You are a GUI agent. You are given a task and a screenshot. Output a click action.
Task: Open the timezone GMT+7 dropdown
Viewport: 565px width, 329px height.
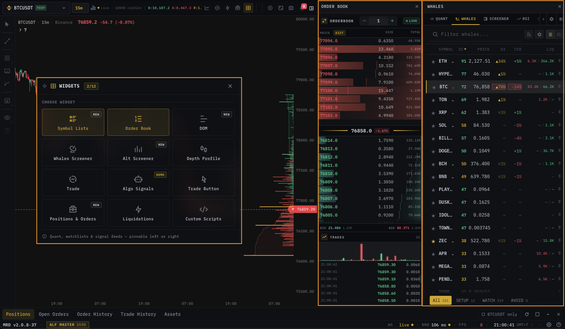coord(525,325)
